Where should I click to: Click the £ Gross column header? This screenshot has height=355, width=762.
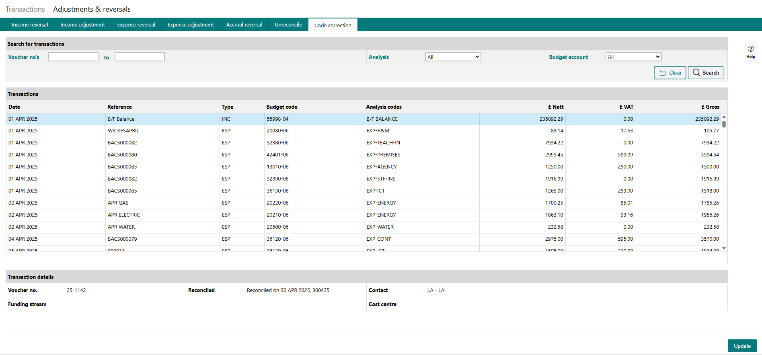[x=711, y=107]
